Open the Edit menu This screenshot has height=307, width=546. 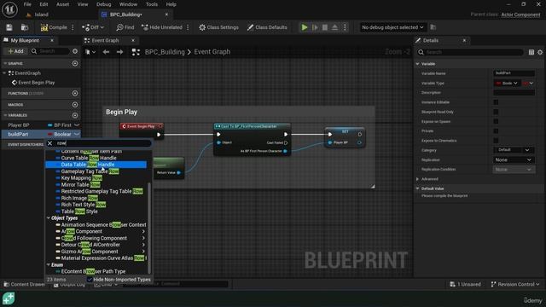tap(44, 4)
